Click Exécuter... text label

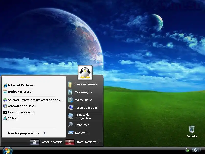coord(81,133)
